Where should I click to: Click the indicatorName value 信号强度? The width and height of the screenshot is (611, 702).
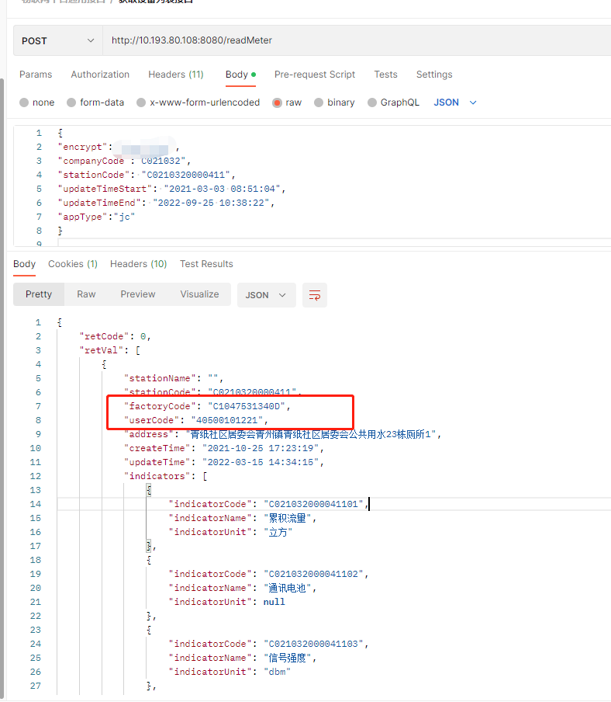coord(288,658)
